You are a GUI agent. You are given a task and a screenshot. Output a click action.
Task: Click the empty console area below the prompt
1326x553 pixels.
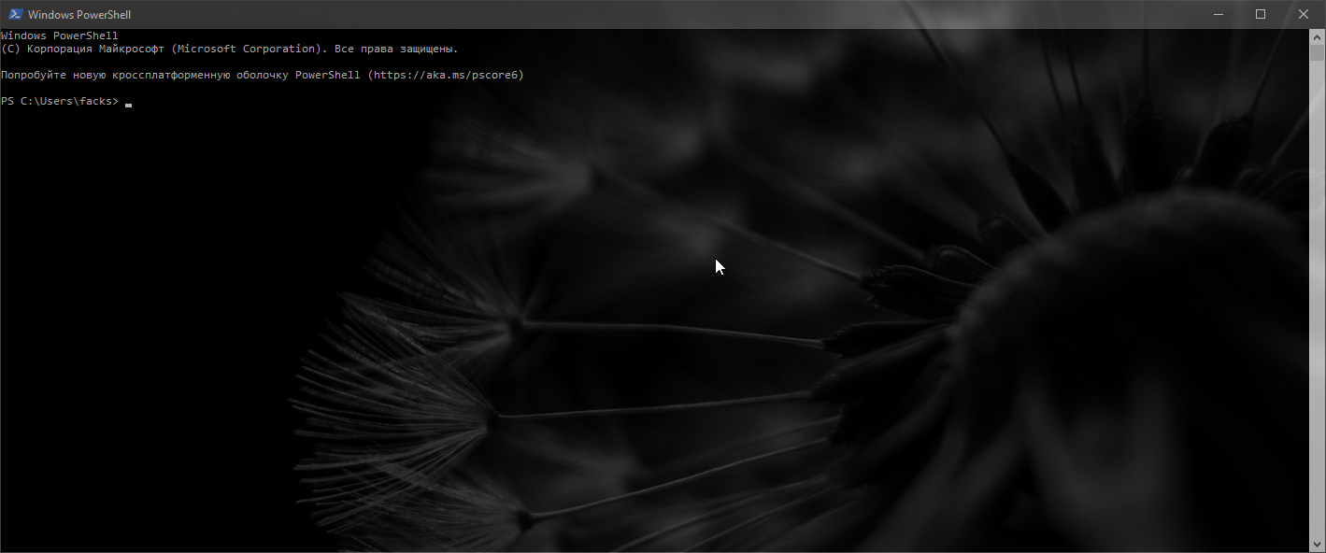(374, 187)
